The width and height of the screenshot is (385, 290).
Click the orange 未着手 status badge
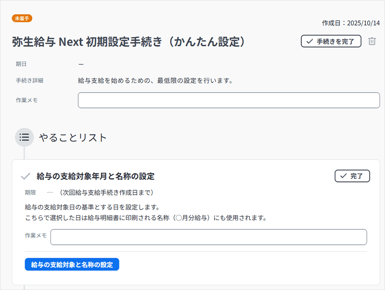click(22, 18)
